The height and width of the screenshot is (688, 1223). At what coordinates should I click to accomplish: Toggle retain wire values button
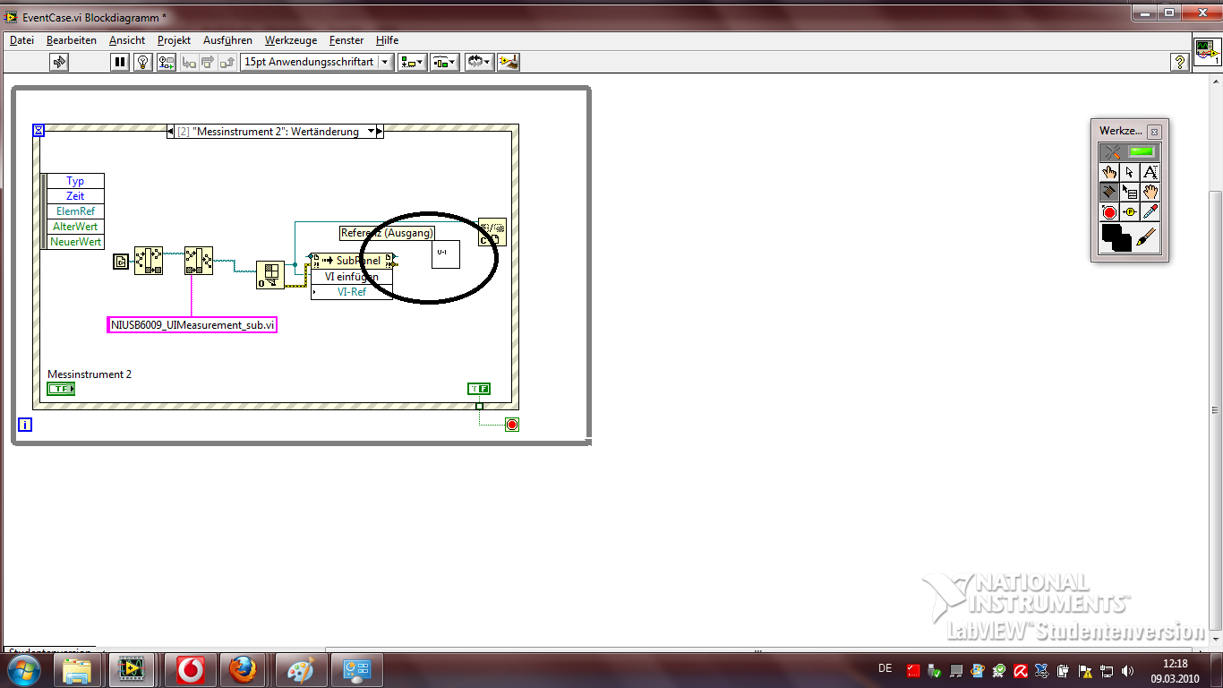coord(167,62)
